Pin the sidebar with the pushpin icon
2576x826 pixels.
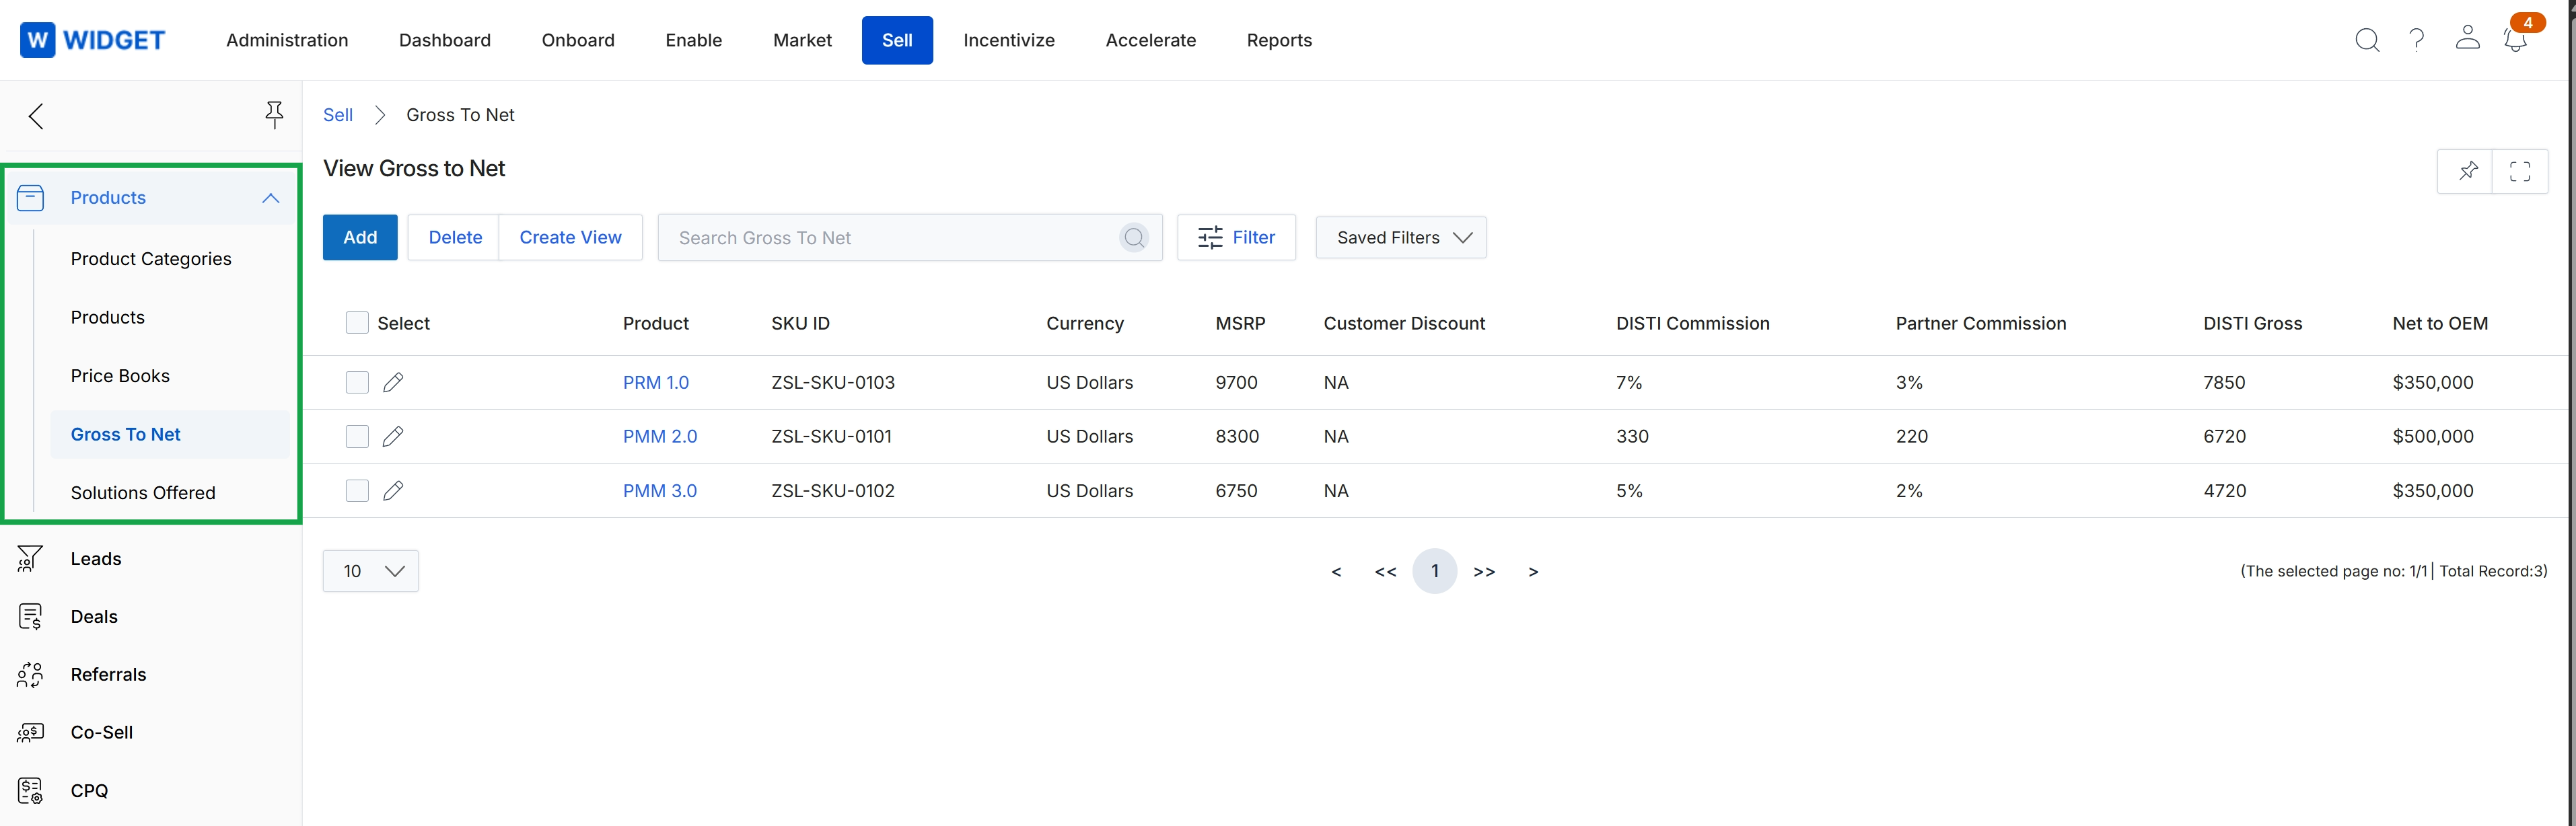pos(274,115)
